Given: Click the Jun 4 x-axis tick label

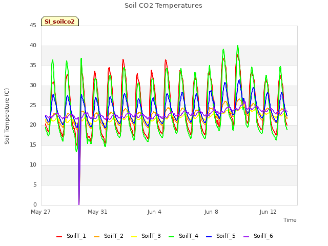Looking at the screenshot, I should (154, 212).
